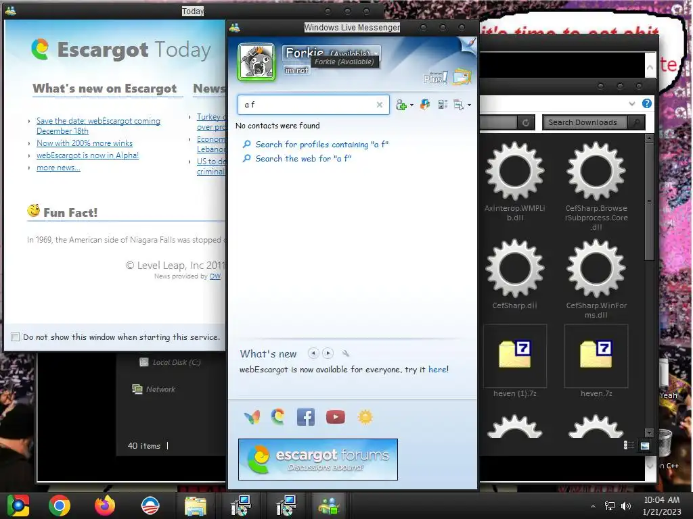Open the escargot forums banner
Image resolution: width=693 pixels, height=519 pixels.
click(x=318, y=460)
